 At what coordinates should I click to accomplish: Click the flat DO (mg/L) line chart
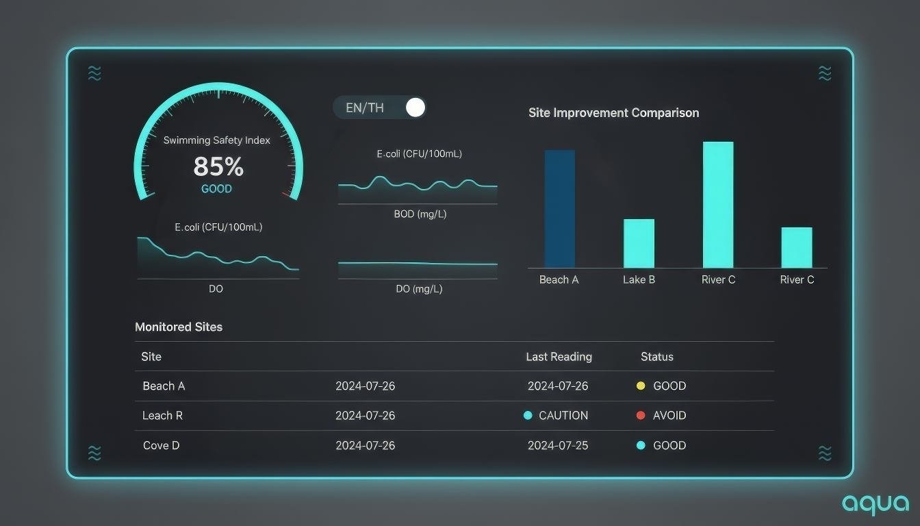pyautogui.click(x=418, y=266)
